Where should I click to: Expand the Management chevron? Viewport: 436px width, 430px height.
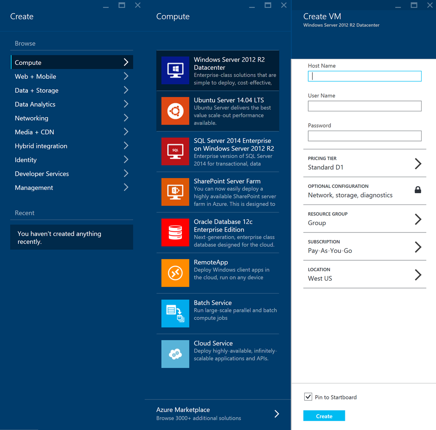[126, 187]
